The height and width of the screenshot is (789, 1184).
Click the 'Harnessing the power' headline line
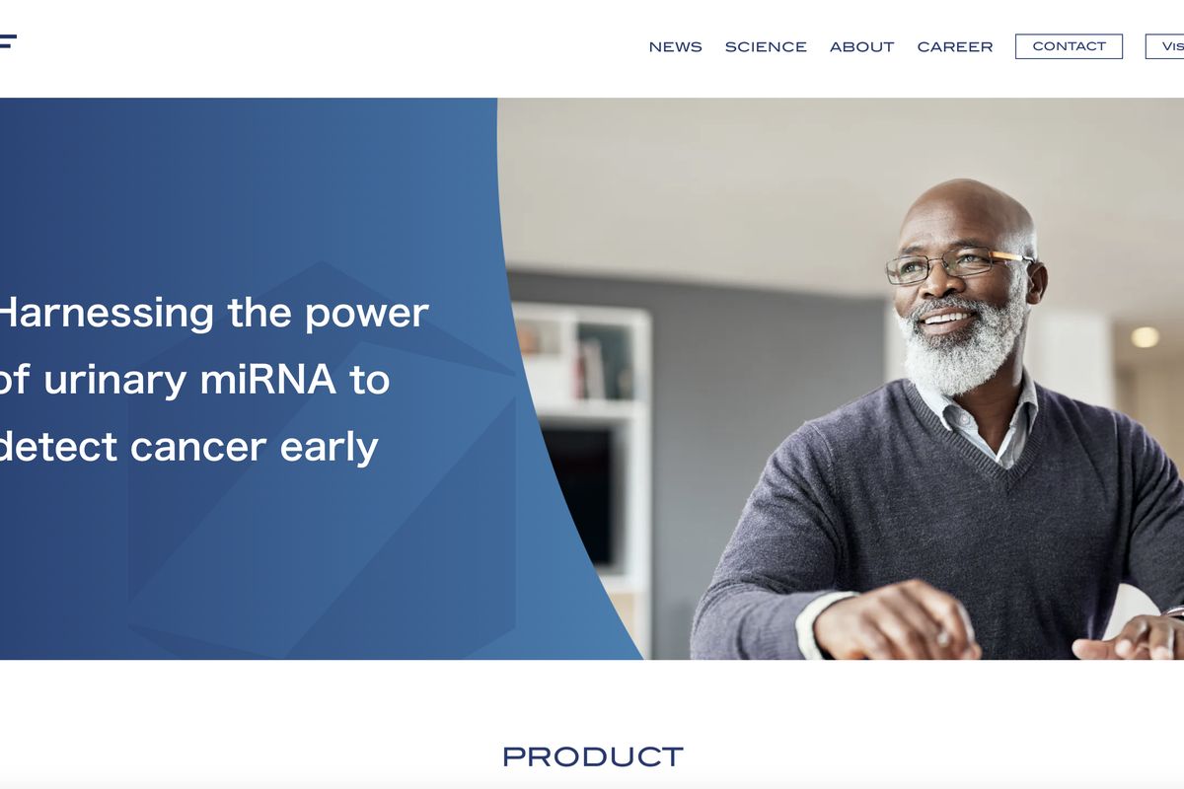213,314
